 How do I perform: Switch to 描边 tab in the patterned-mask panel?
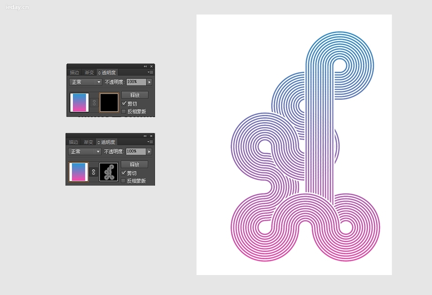pos(74,142)
